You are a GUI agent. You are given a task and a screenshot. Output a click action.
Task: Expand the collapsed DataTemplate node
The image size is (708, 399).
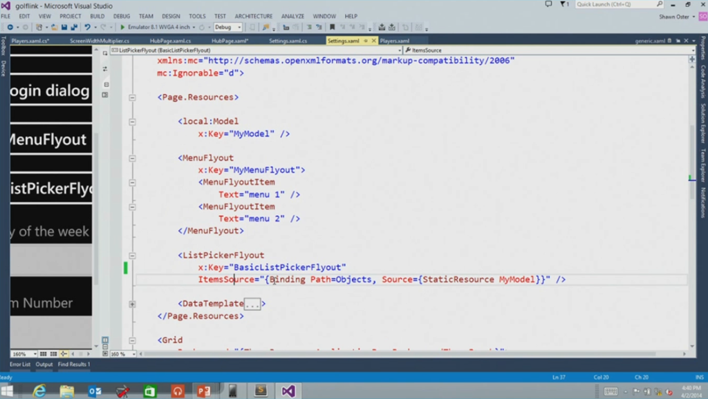132,304
